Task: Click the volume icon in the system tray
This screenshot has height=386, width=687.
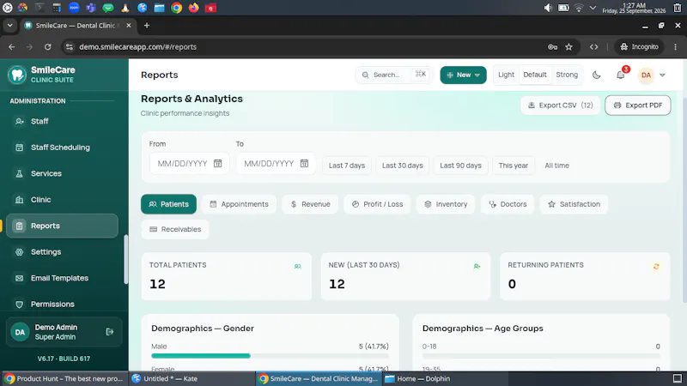Action: [x=548, y=8]
